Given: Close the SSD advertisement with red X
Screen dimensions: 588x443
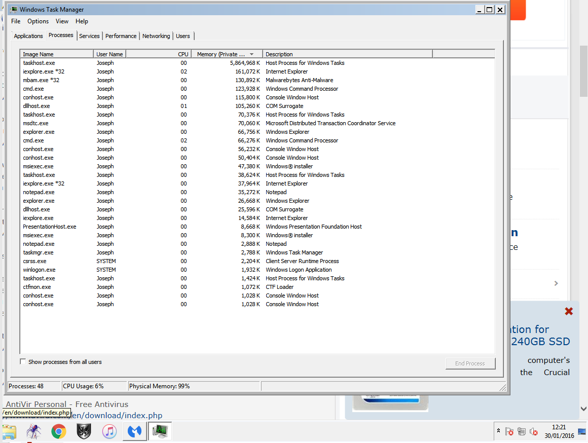Looking at the screenshot, I should pos(569,311).
